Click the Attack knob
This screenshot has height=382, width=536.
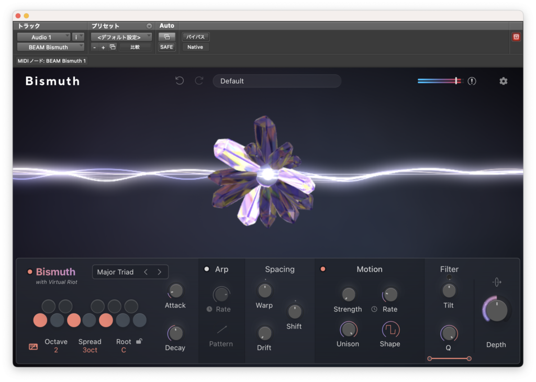176,291
